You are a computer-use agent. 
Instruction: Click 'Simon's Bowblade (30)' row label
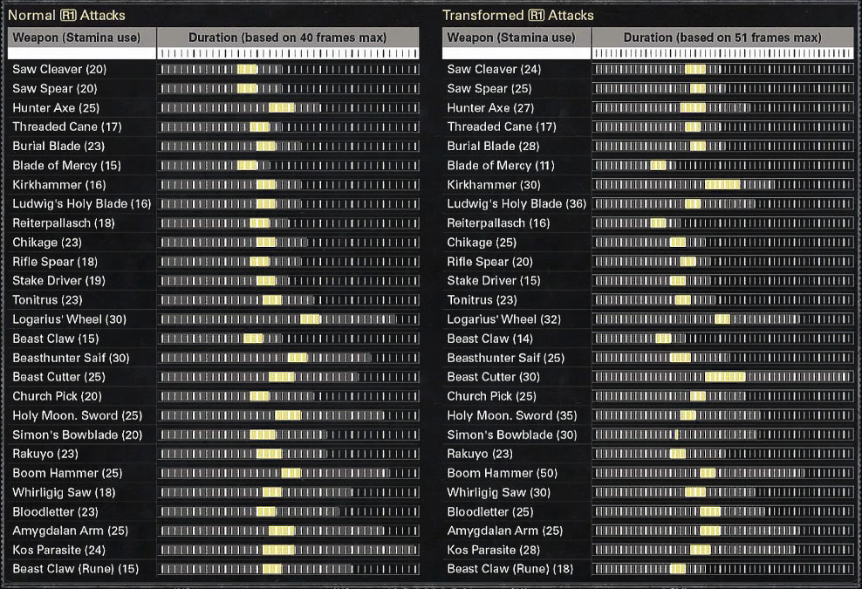pos(512,435)
